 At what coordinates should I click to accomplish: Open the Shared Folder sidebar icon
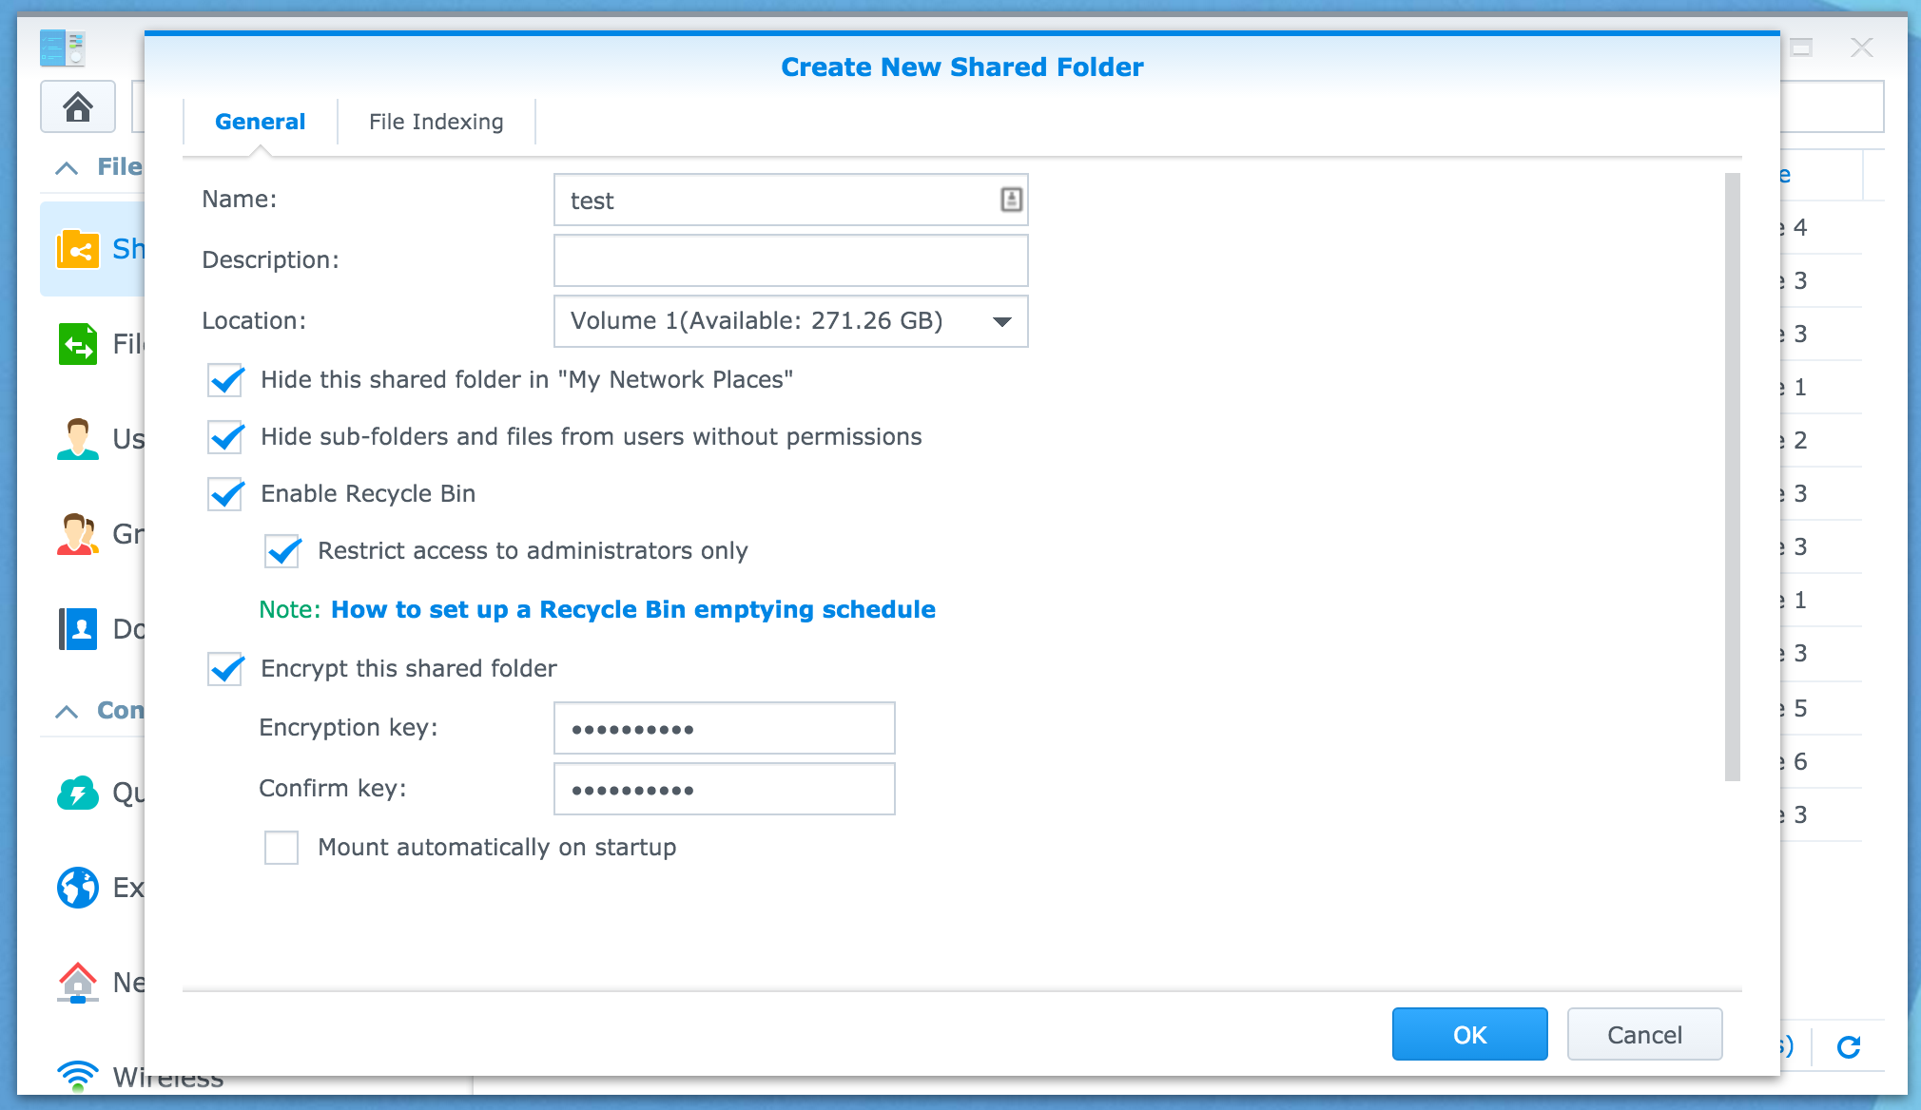pos(78,250)
